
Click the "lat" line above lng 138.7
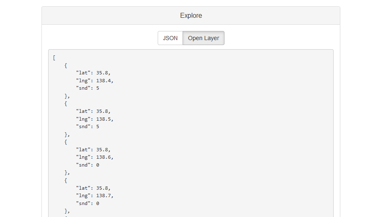tap(93, 188)
